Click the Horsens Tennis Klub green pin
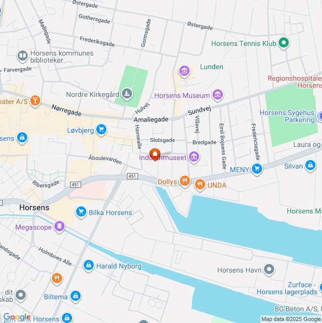 pos(284,43)
